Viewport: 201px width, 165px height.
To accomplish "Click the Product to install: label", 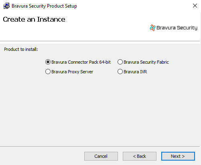I will [x=21, y=49].
